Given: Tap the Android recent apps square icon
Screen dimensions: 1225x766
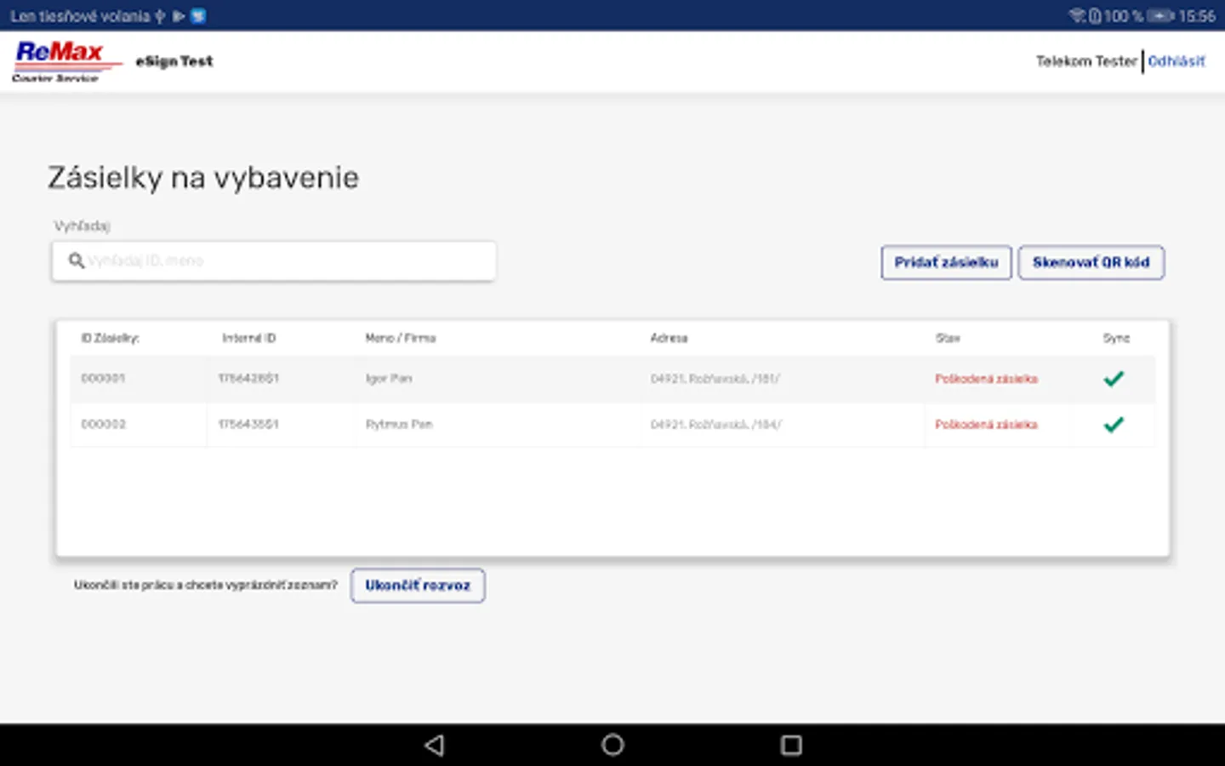Looking at the screenshot, I should click(791, 746).
